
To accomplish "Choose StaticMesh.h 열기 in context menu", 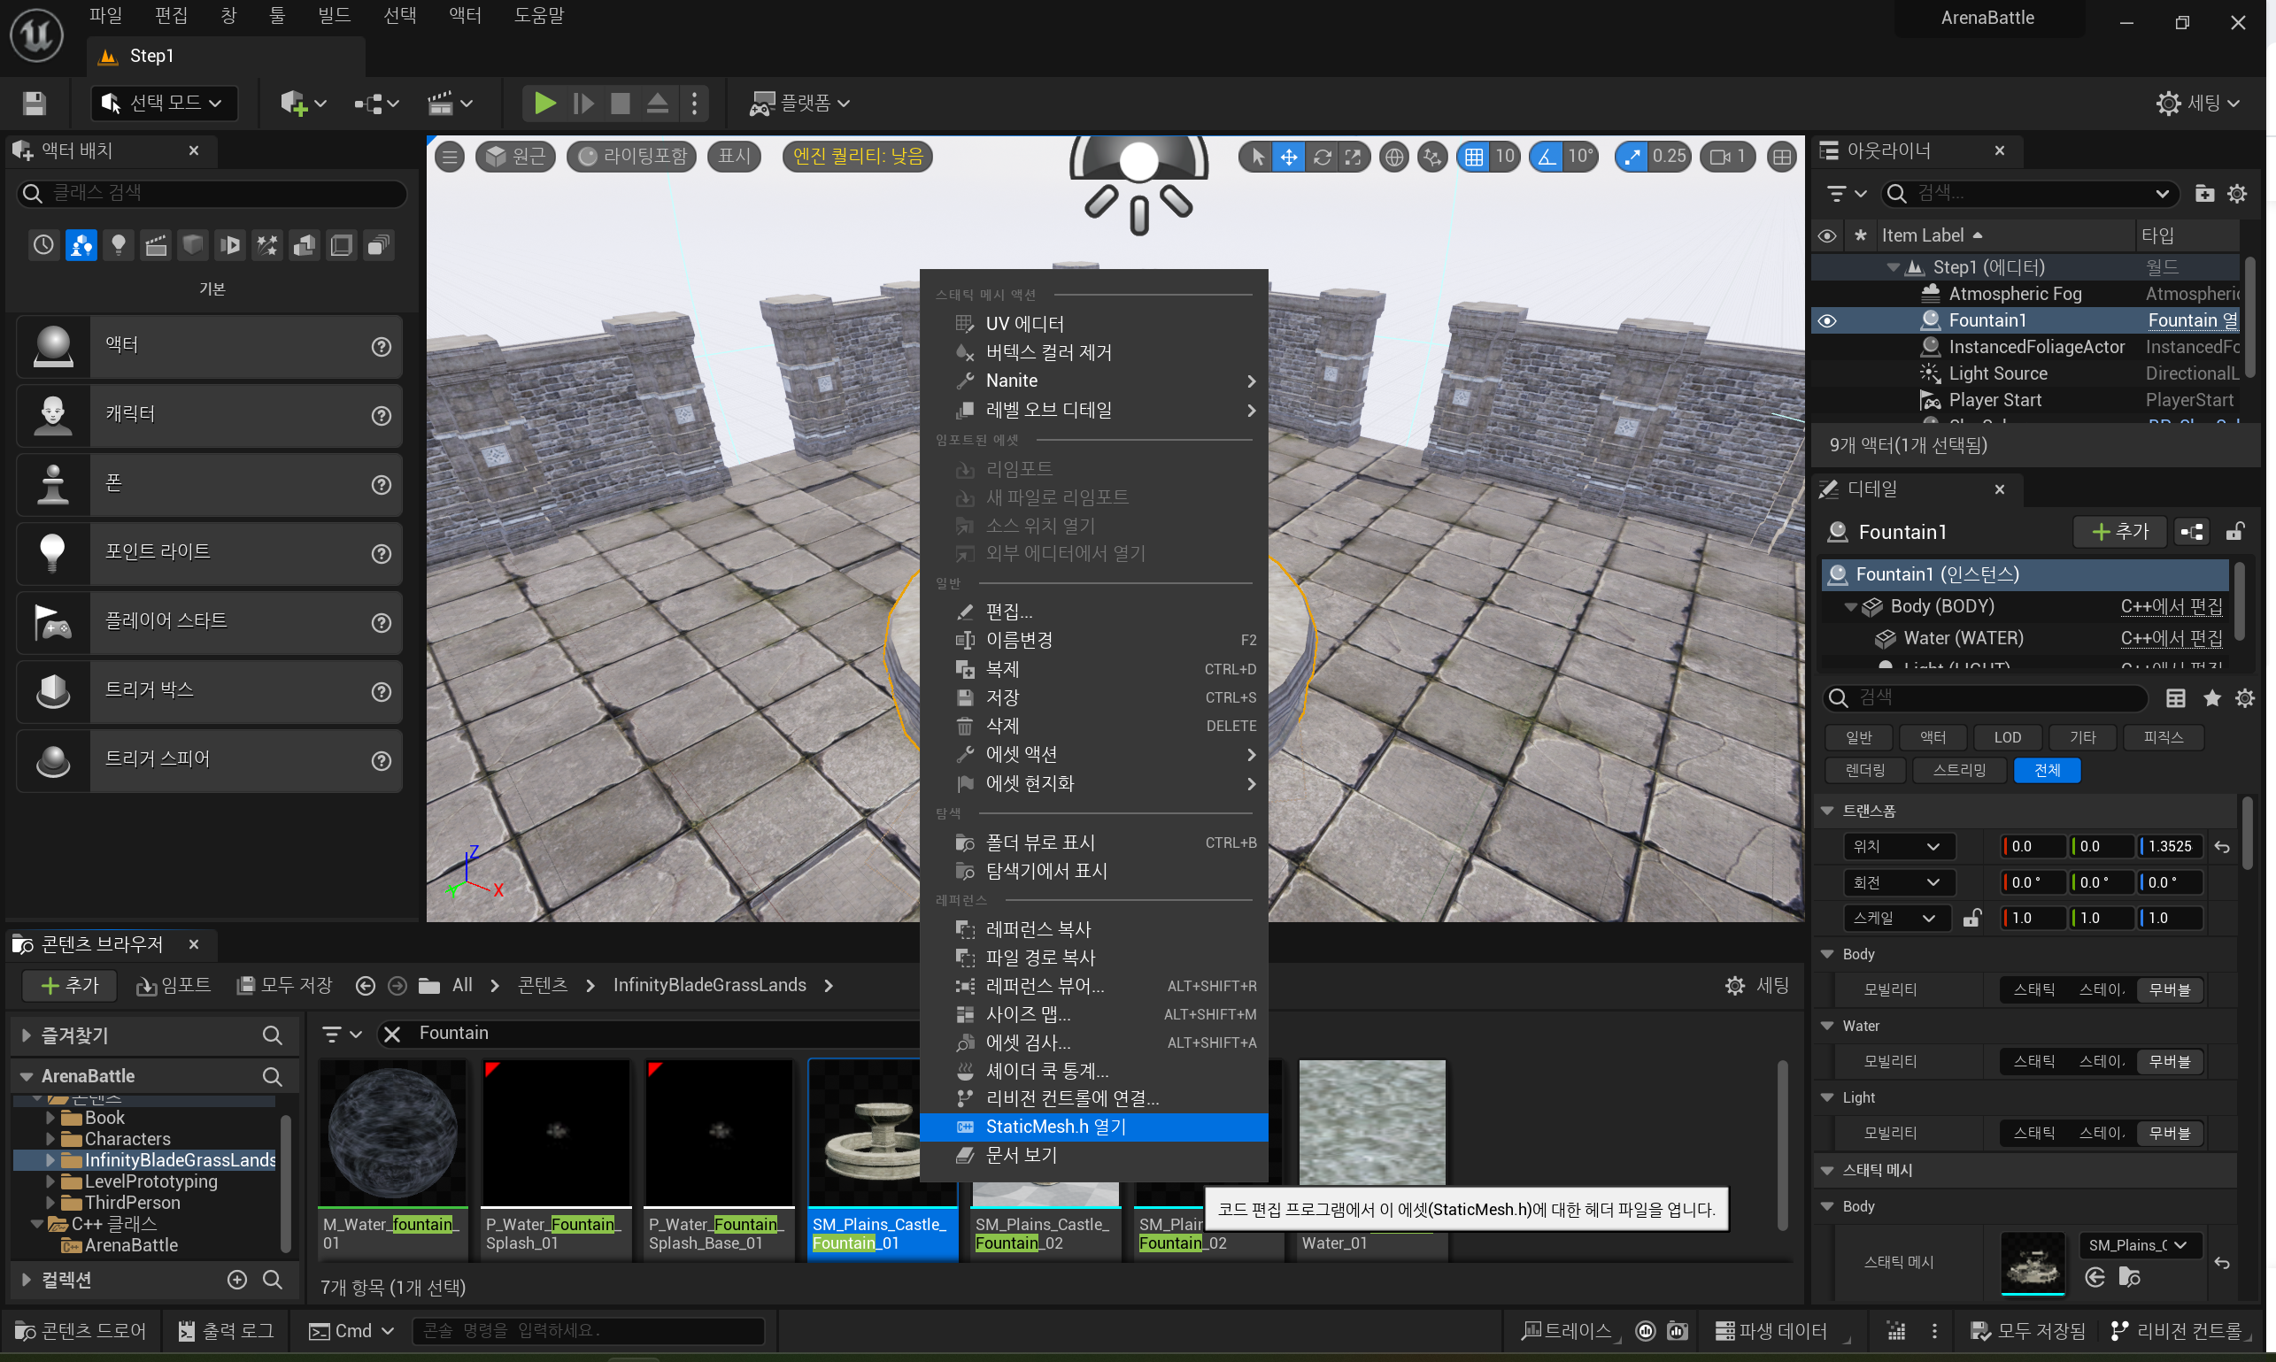I will pyautogui.click(x=1055, y=1126).
